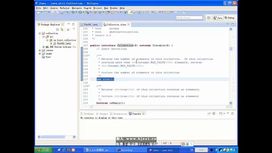The height and width of the screenshot is (153, 272).
Task: Open the Navigate menu
Action: click(77, 8)
